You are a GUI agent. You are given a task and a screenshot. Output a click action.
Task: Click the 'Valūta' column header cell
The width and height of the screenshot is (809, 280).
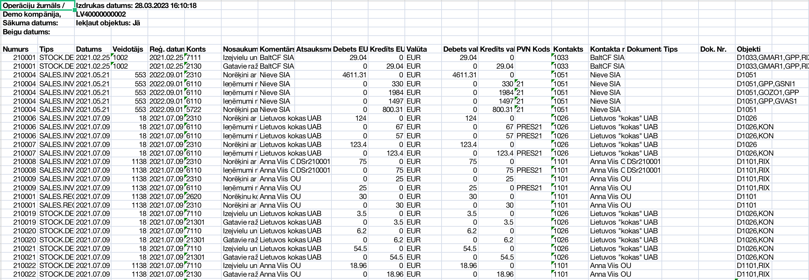(x=423, y=49)
